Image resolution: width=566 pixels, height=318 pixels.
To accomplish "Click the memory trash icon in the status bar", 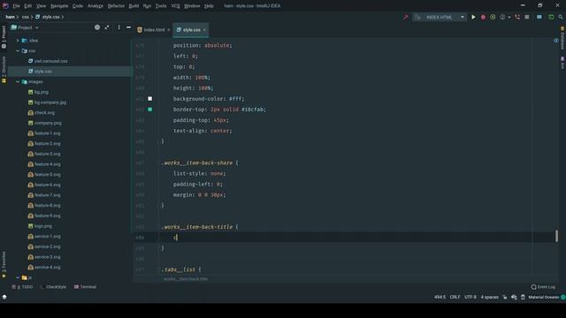I will point(523,297).
